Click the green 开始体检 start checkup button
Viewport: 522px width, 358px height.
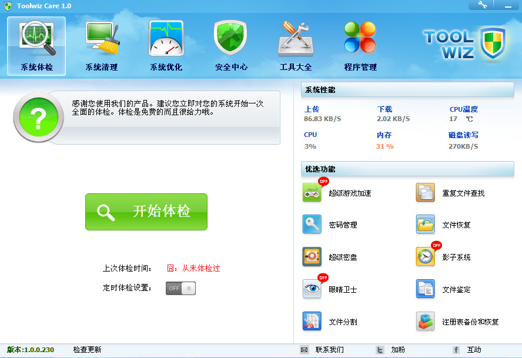click(146, 212)
